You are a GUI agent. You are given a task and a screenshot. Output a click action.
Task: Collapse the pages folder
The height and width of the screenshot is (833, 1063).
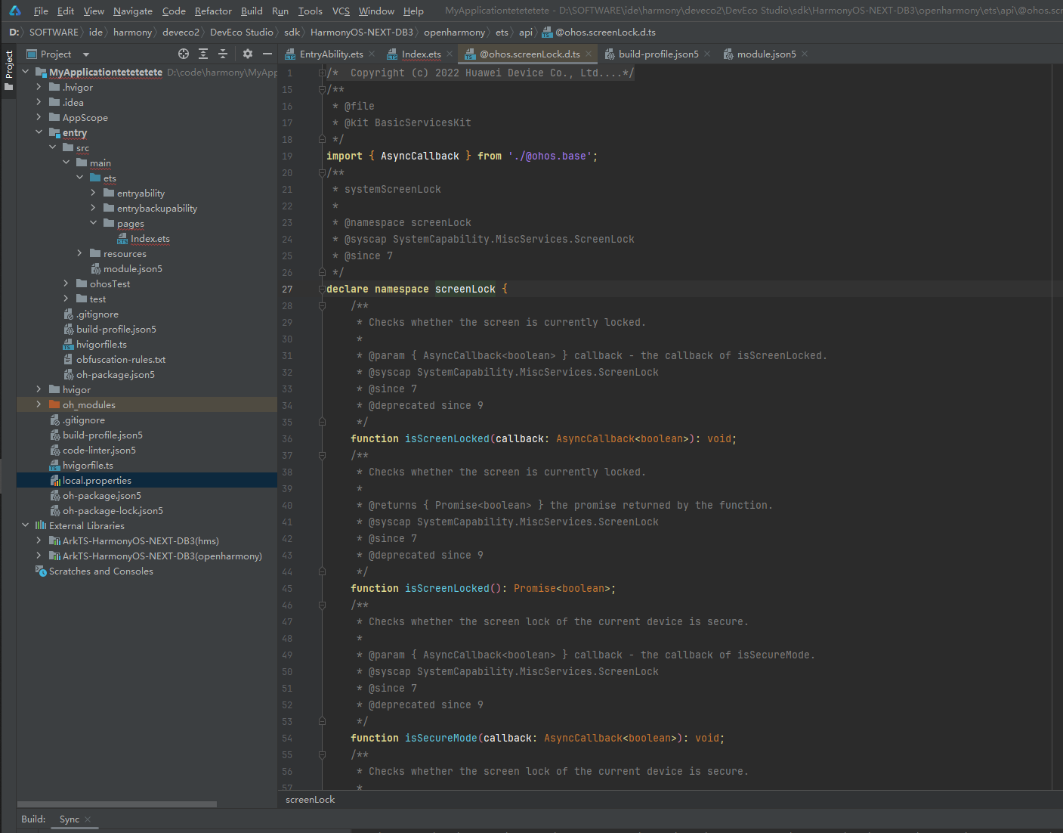point(93,223)
